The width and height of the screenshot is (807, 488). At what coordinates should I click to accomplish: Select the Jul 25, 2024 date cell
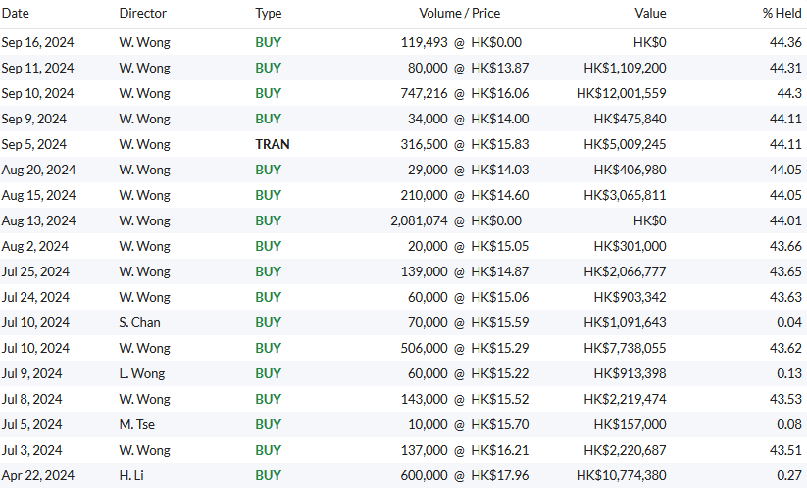(35, 271)
